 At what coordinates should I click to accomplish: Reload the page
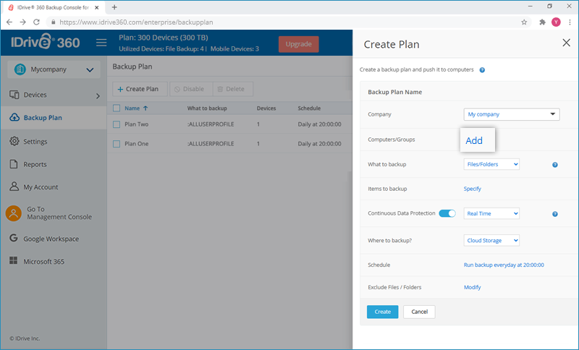pos(36,22)
